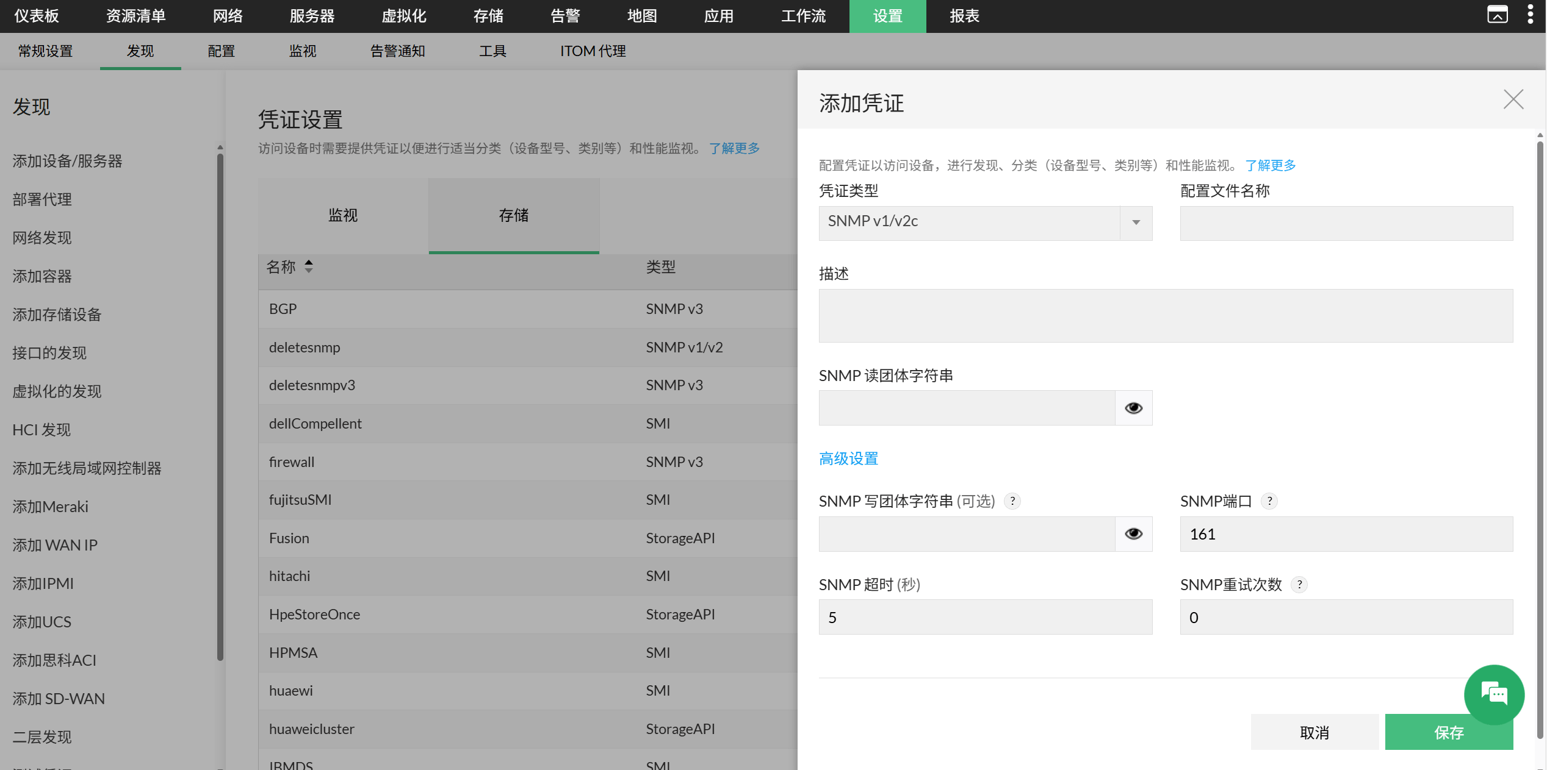Click the 保存 button
The image size is (1547, 770).
[1449, 732]
